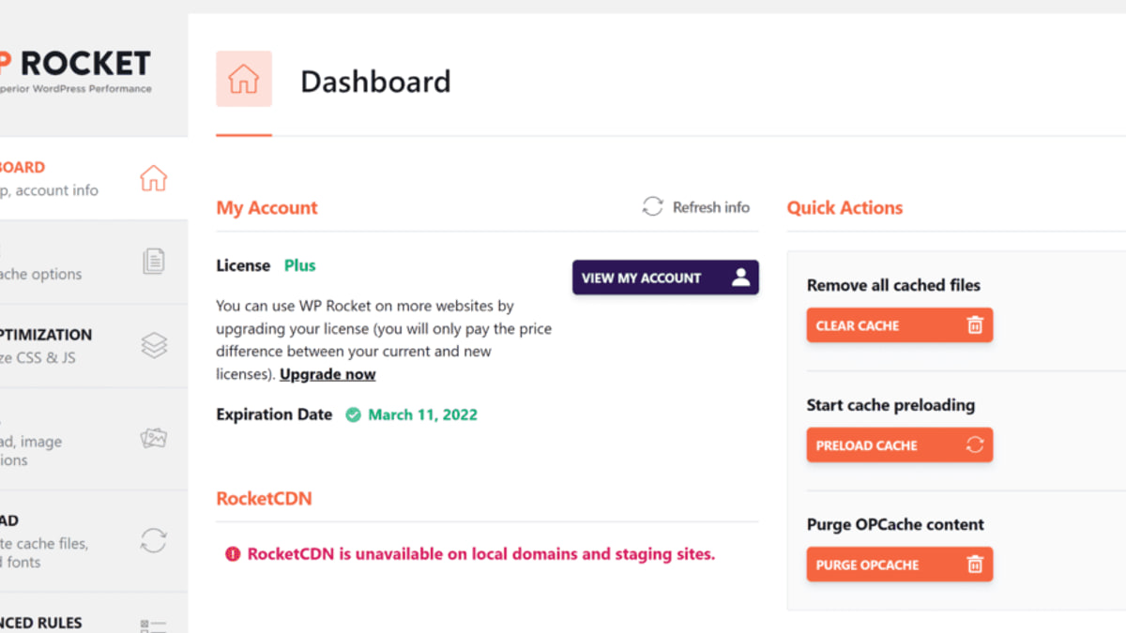Click the Refresh info circular arrows icon
The width and height of the screenshot is (1126, 633).
point(652,207)
